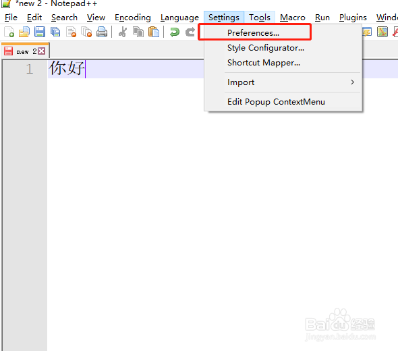This screenshot has width=398, height=351.
Task: Open the Edit menu
Action: coord(34,18)
